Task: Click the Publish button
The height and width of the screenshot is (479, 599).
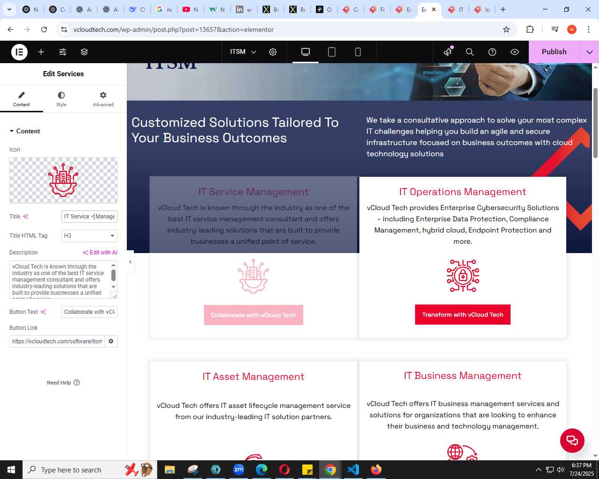Action: tap(554, 52)
